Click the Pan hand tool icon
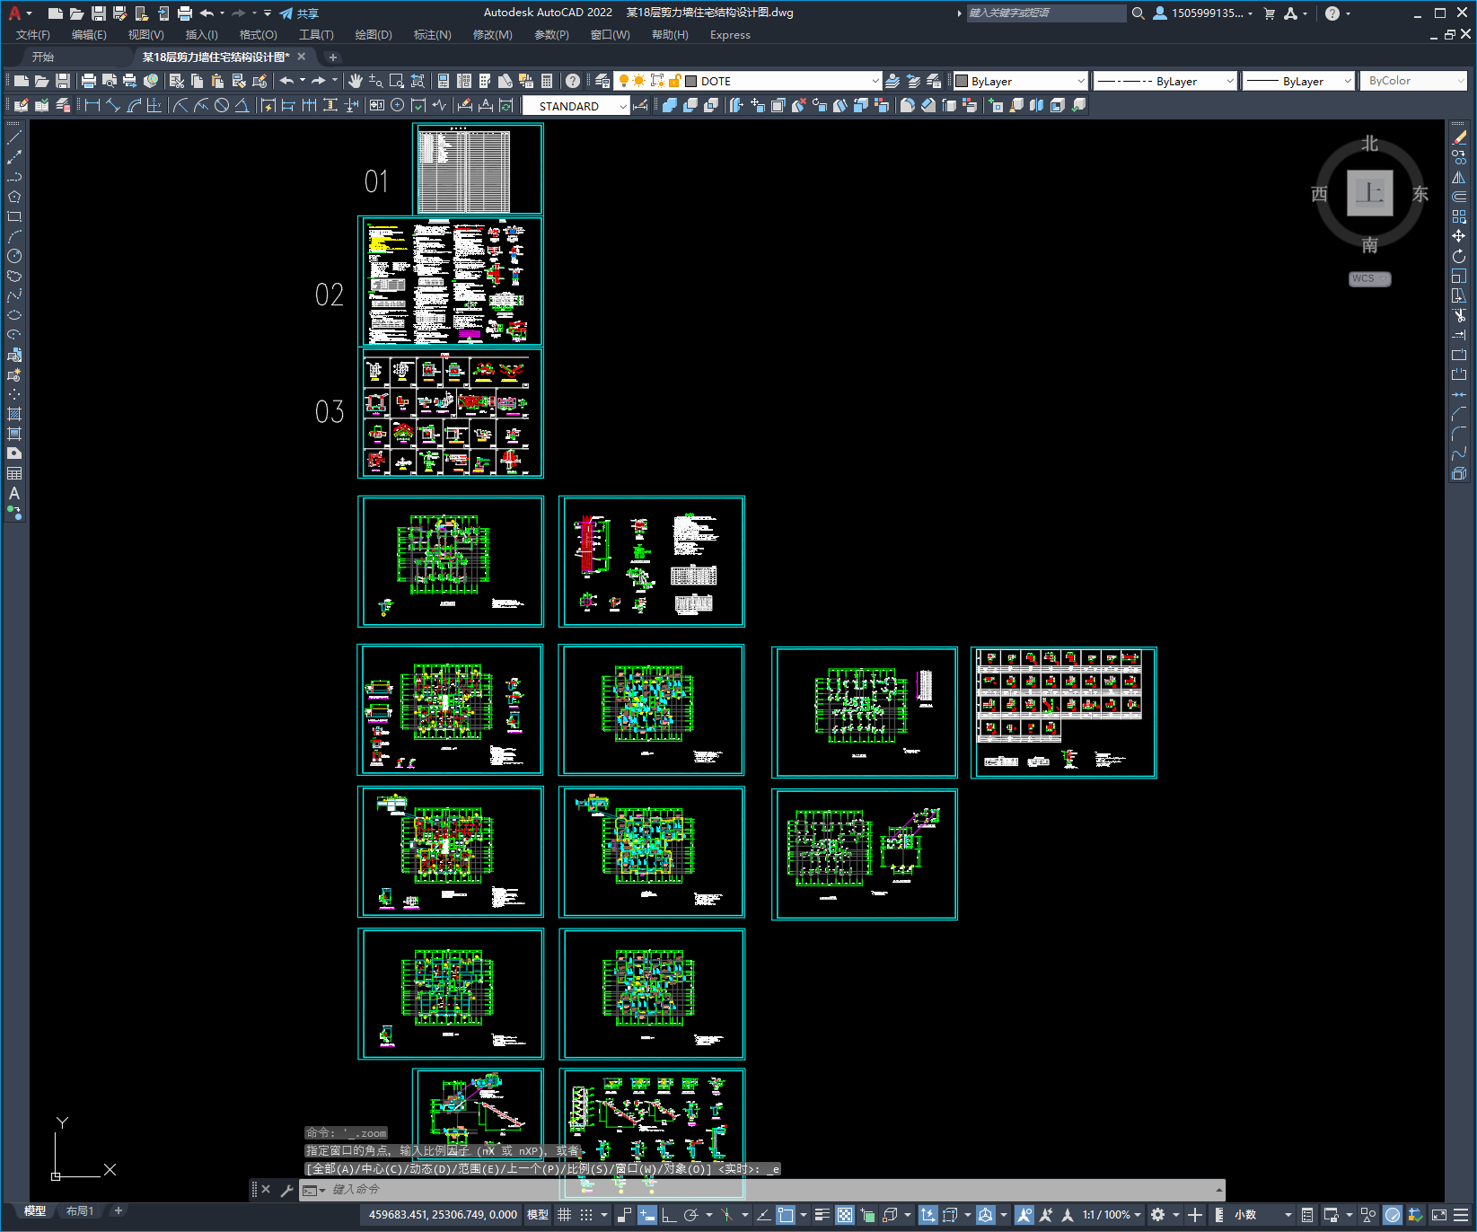 pos(356,81)
